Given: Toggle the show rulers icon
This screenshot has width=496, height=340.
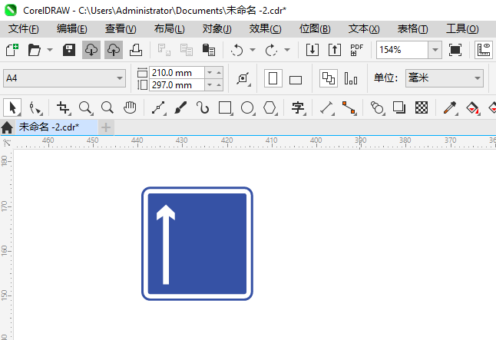Looking at the screenshot, I should click(484, 50).
